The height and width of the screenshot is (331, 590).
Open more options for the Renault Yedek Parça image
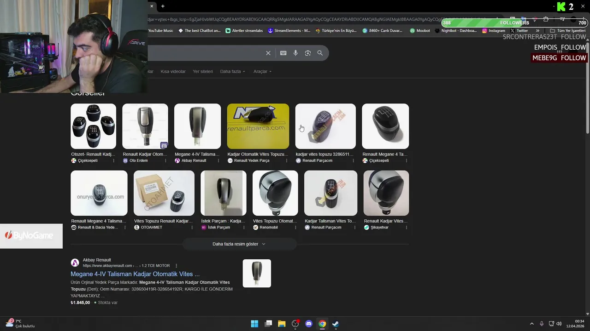[287, 160]
